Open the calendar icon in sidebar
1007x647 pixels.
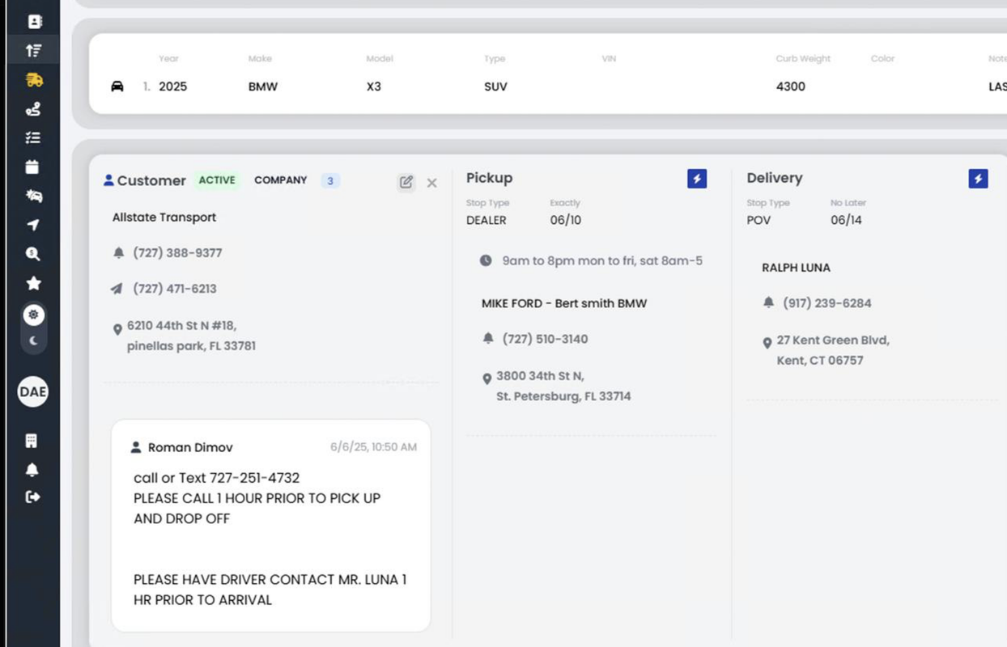click(x=32, y=167)
